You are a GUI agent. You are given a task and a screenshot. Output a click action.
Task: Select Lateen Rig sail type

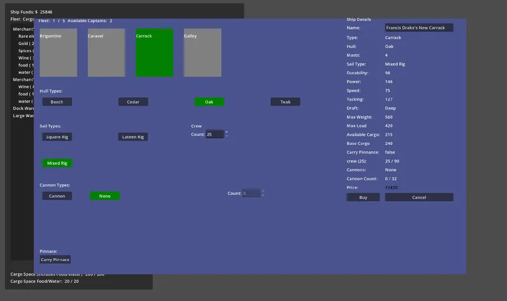[133, 137]
